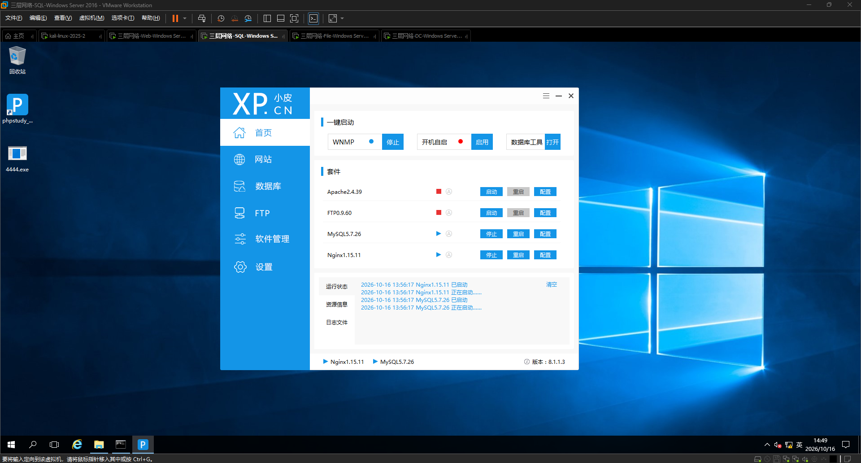
Task: Take a VM snapshot toolbar icon
Action: (x=221, y=18)
